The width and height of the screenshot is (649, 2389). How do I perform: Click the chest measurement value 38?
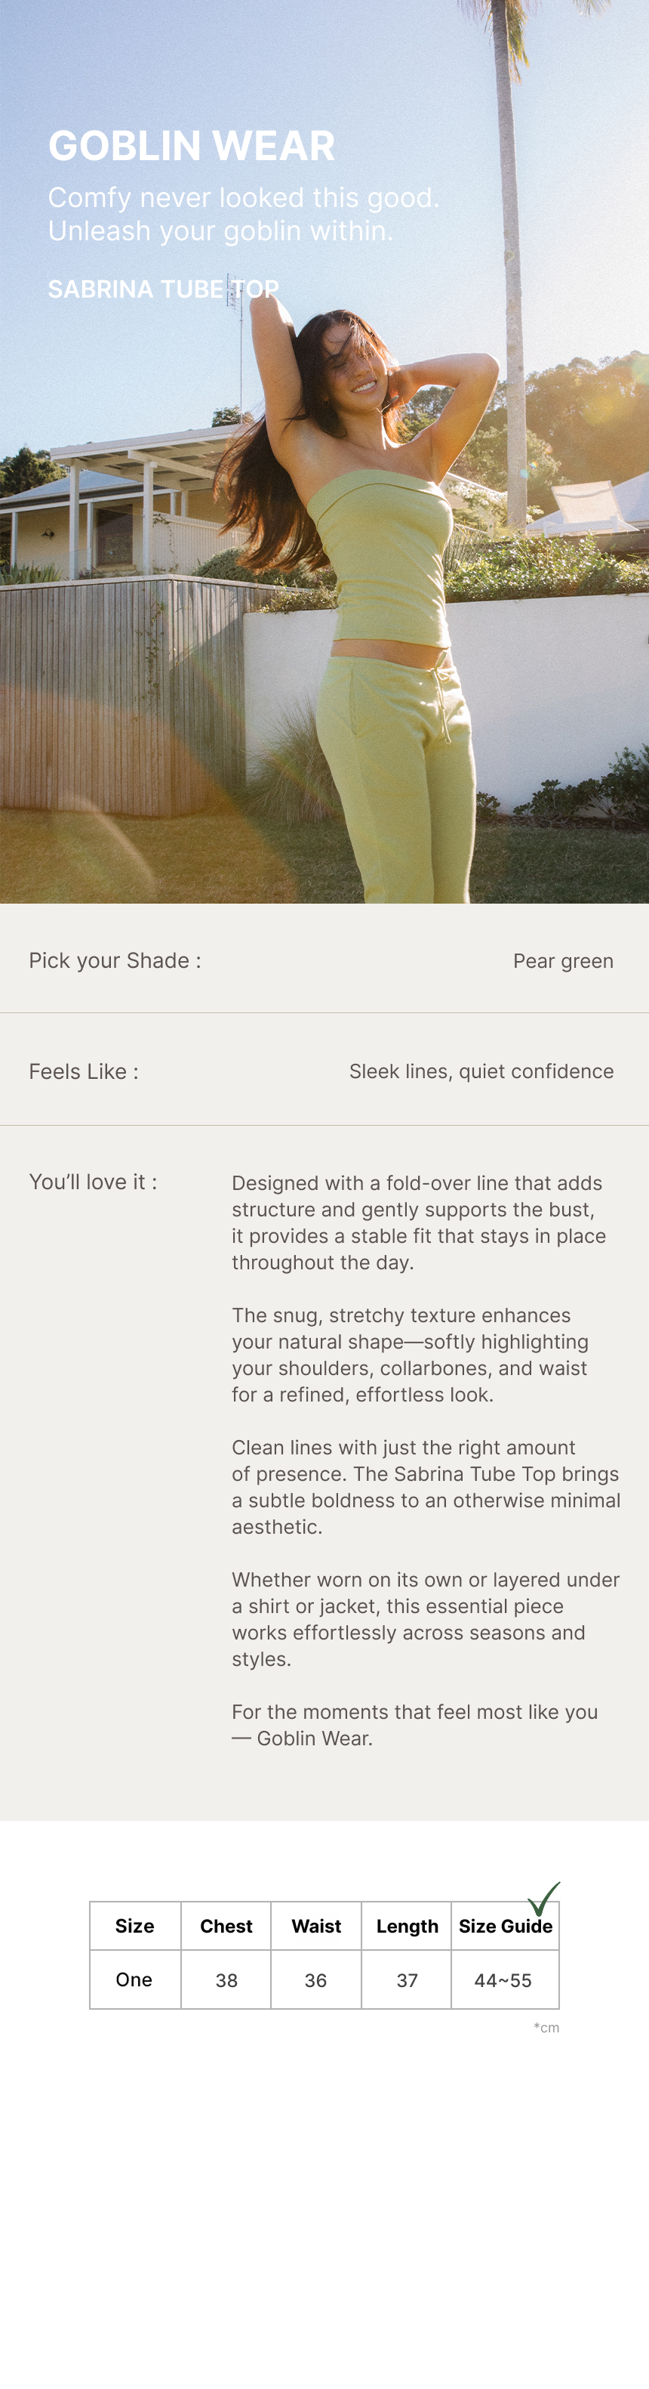(x=226, y=1981)
